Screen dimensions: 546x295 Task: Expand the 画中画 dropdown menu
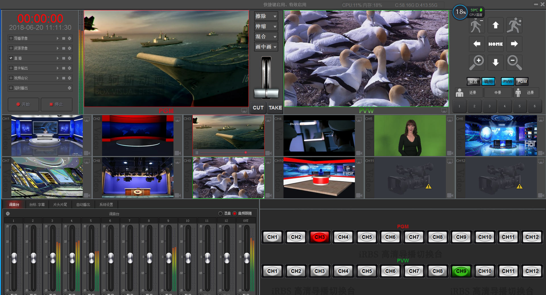coord(266,47)
